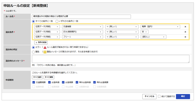Uncheck 交通費精算 application type

pyautogui.click(x=34, y=82)
